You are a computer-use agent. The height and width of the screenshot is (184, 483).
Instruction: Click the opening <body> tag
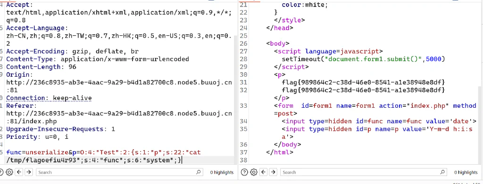pyautogui.click(x=278, y=43)
